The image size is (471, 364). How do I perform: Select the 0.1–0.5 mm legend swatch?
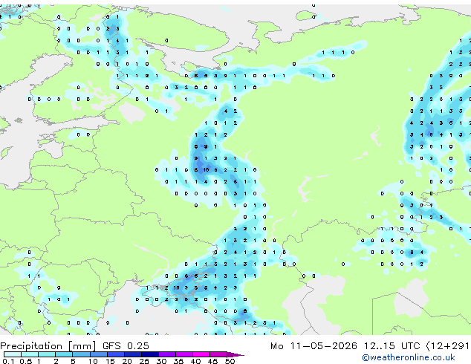click(x=13, y=354)
